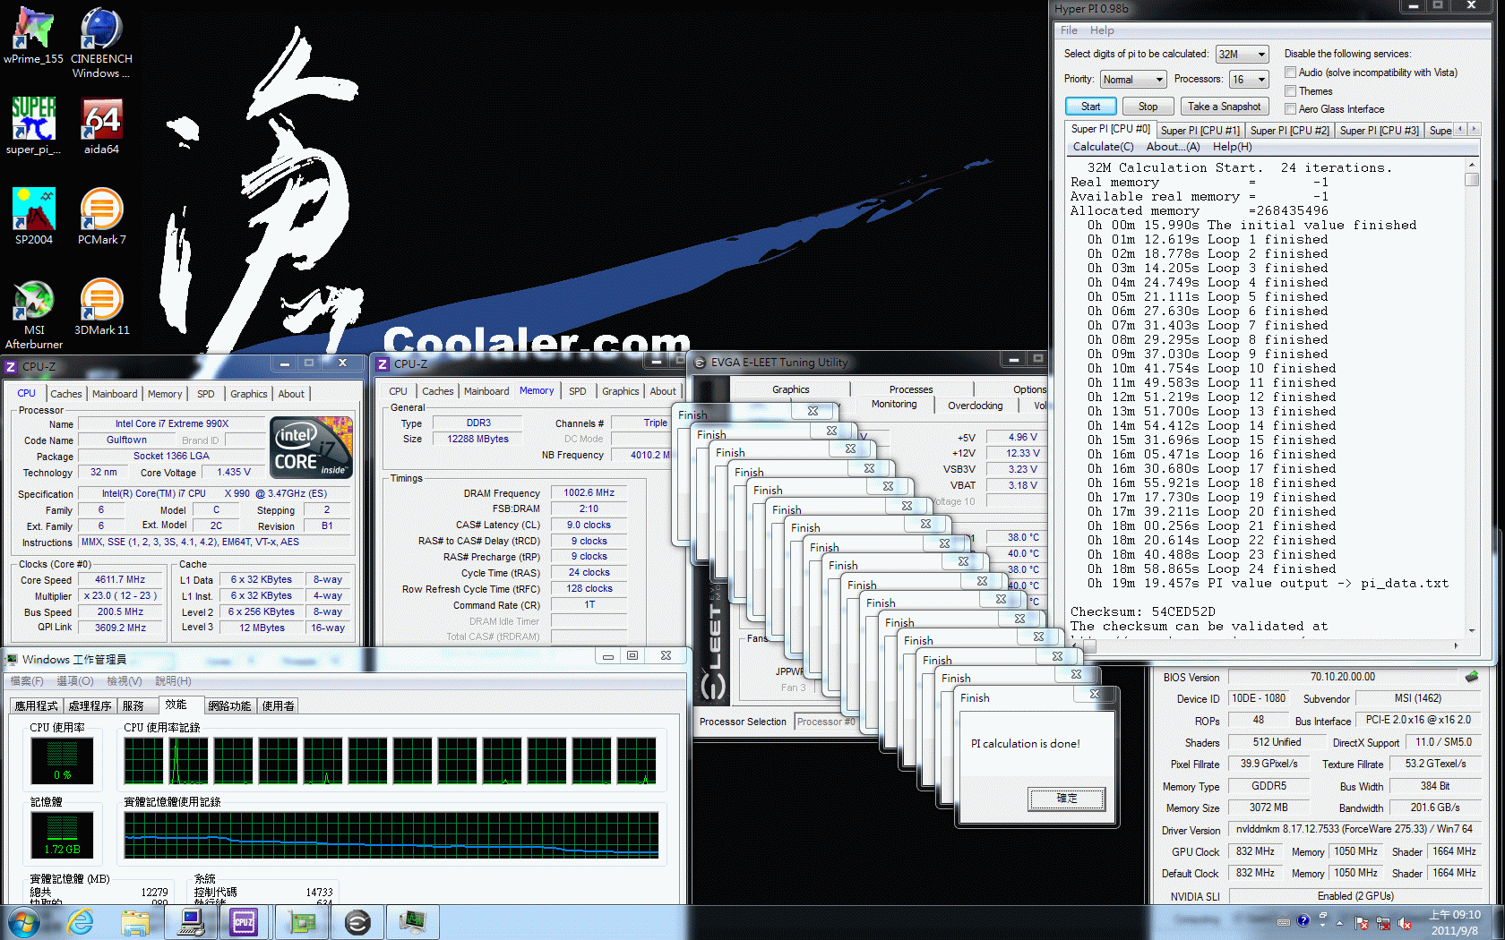This screenshot has width=1505, height=940.
Task: Open the Overclocking tab in E-LEET
Action: point(975,406)
